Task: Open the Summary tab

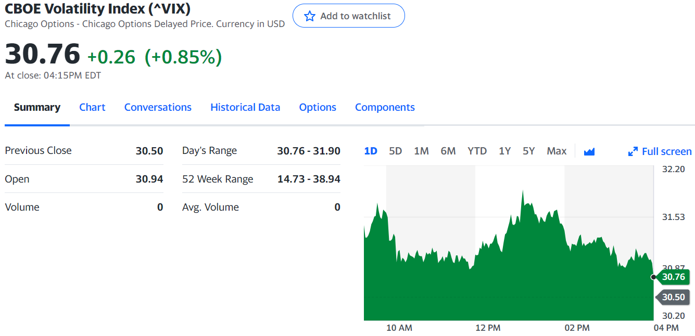Action: pos(37,107)
